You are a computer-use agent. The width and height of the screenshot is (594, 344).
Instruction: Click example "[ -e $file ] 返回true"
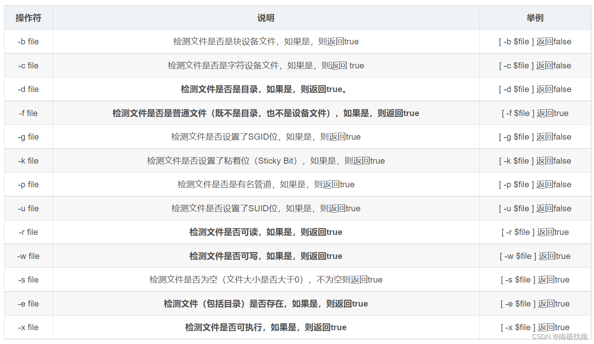pos(535,304)
